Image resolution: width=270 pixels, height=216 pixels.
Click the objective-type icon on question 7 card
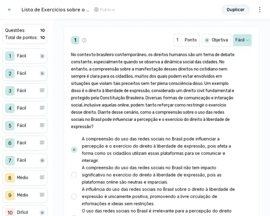[42, 160]
